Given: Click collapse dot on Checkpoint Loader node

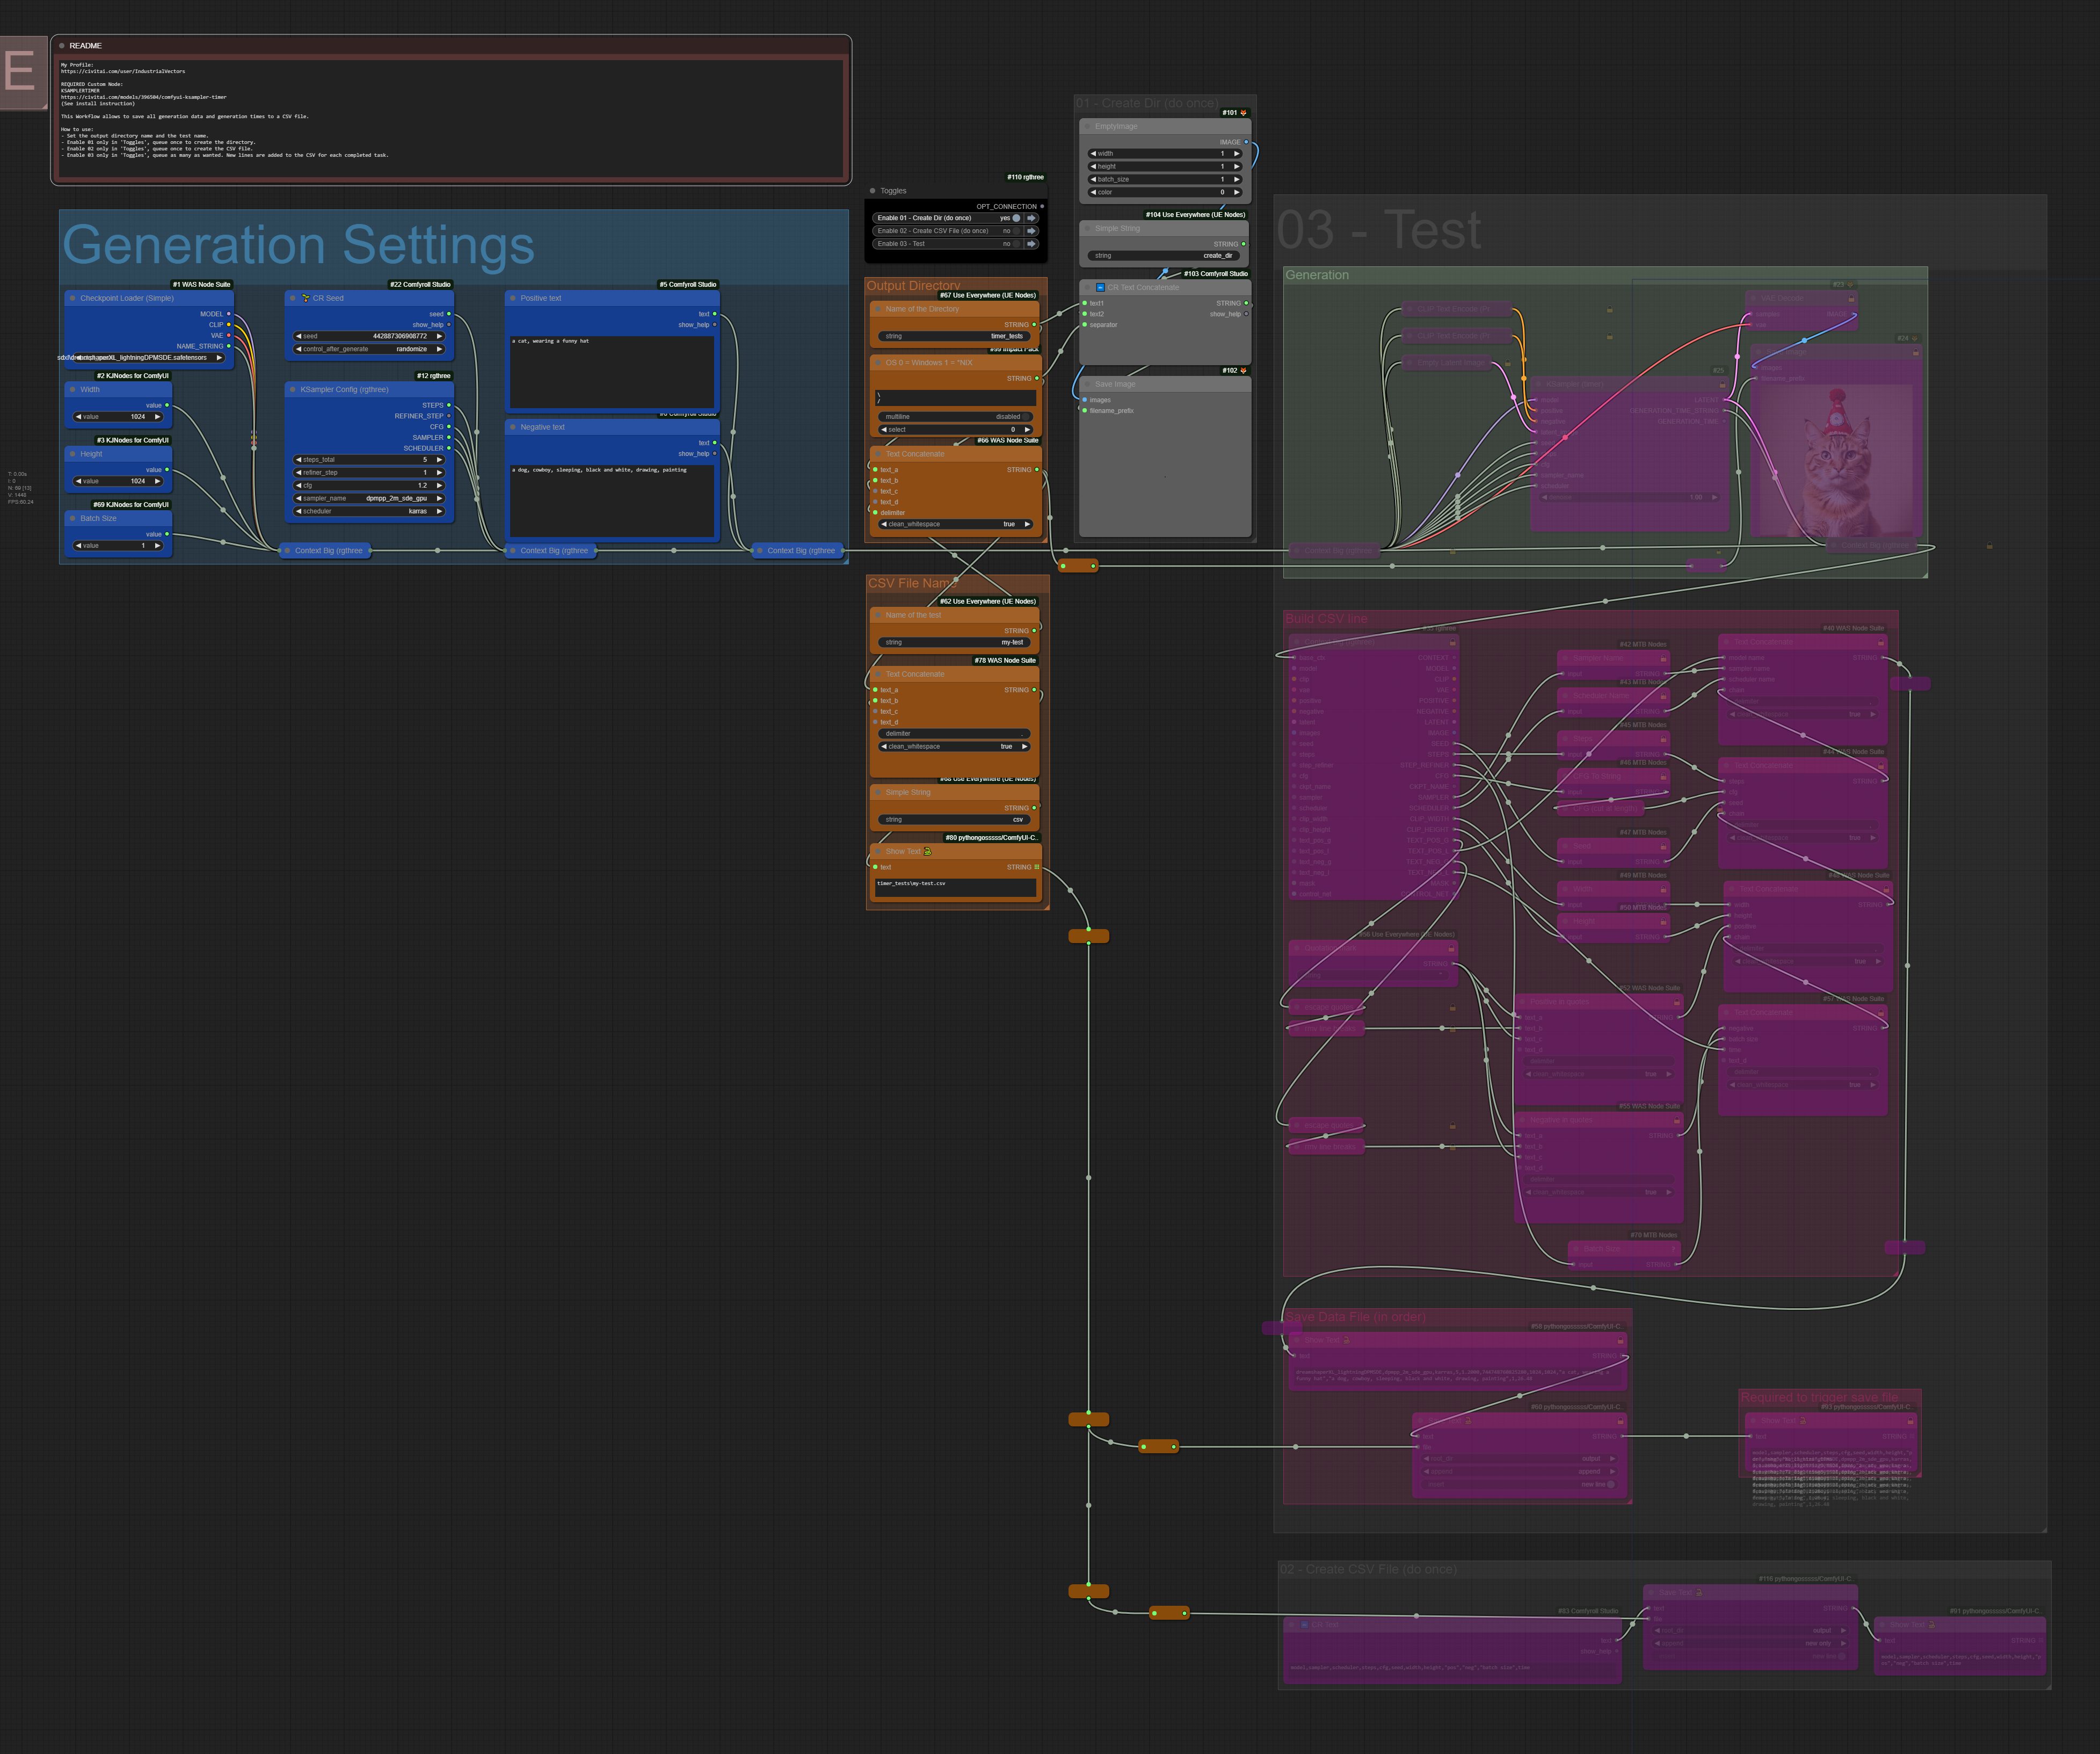Looking at the screenshot, I should 72,298.
